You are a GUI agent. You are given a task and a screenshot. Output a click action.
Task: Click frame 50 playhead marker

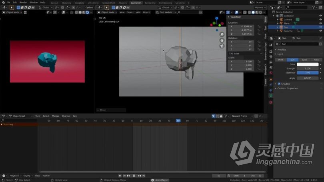[x=178, y=121]
